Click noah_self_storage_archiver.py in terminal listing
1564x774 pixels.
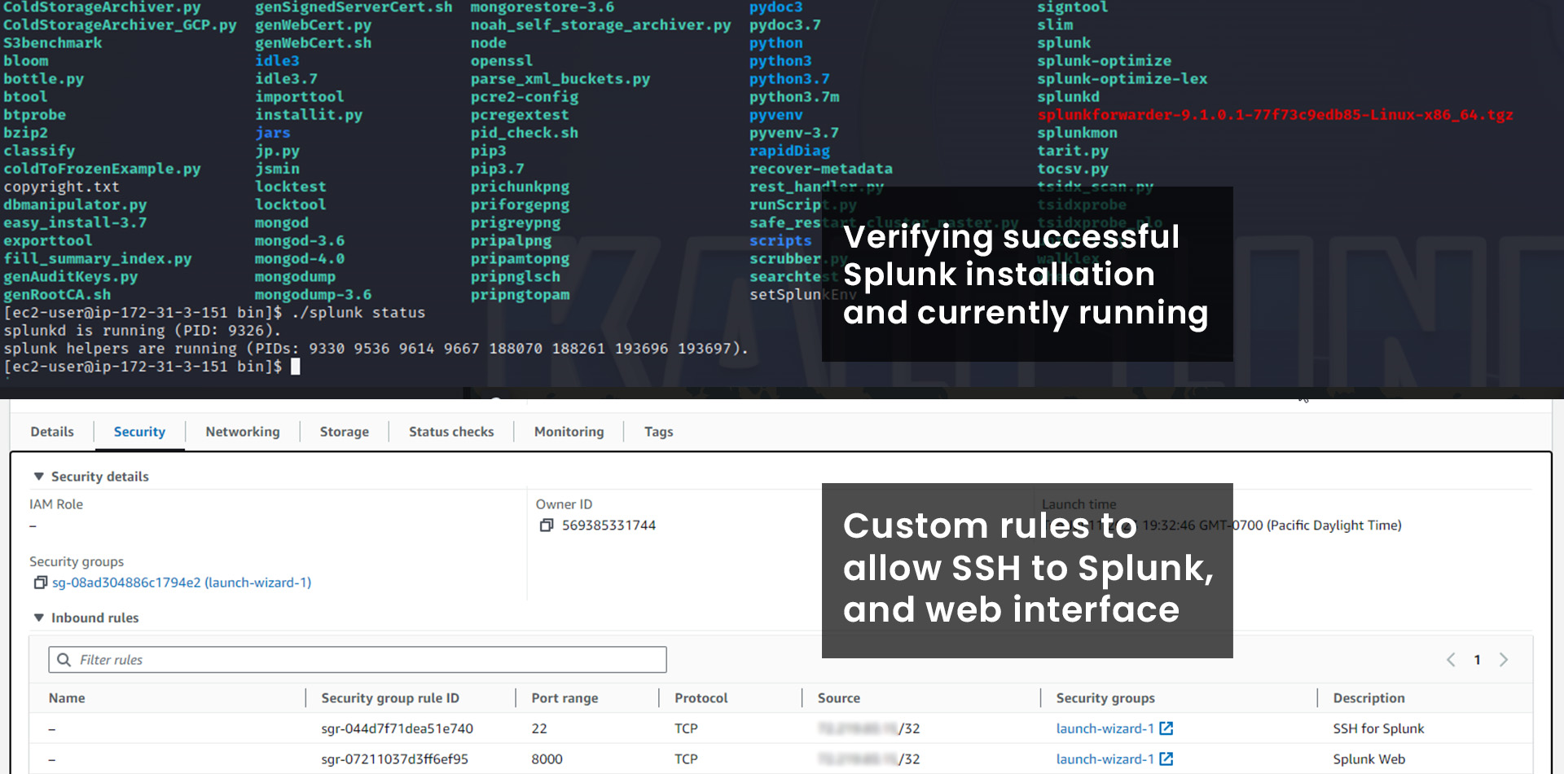tap(600, 25)
